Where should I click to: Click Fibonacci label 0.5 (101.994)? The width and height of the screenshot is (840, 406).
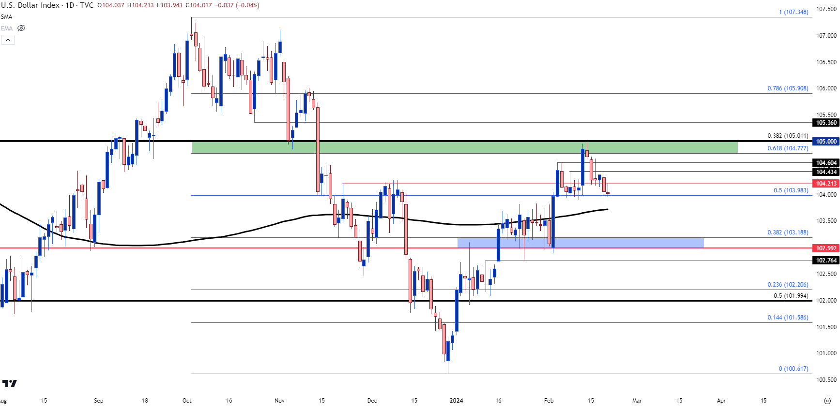click(791, 296)
